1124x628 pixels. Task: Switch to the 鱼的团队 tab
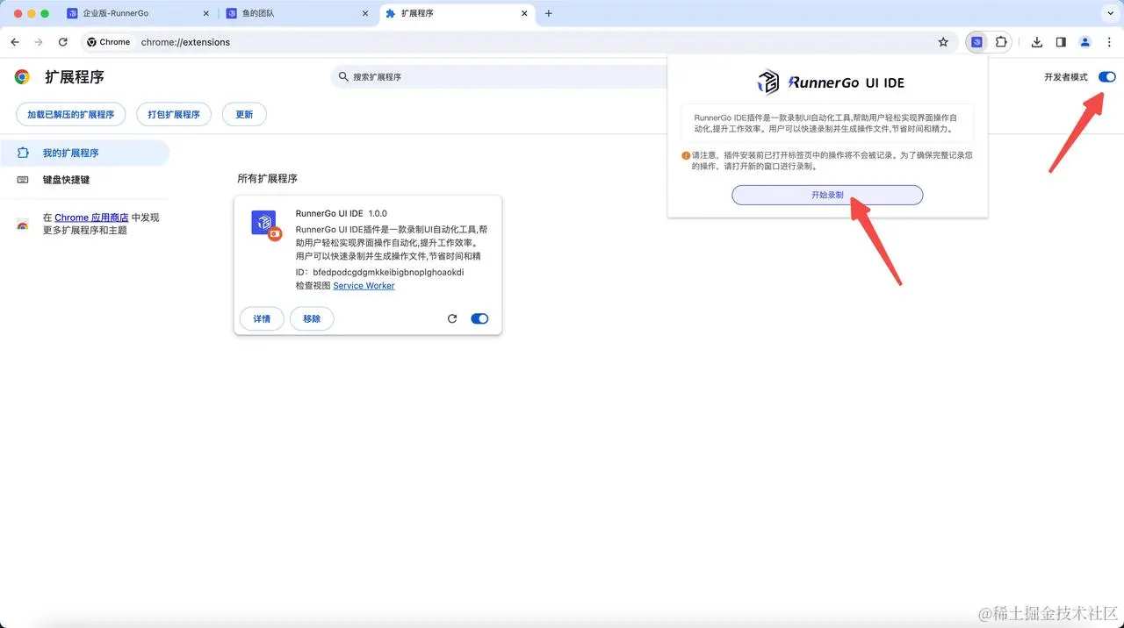pos(299,14)
